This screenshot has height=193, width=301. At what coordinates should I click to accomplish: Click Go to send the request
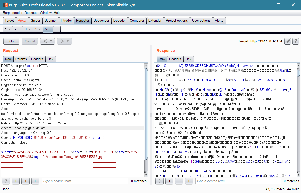pyautogui.click(x=11, y=41)
